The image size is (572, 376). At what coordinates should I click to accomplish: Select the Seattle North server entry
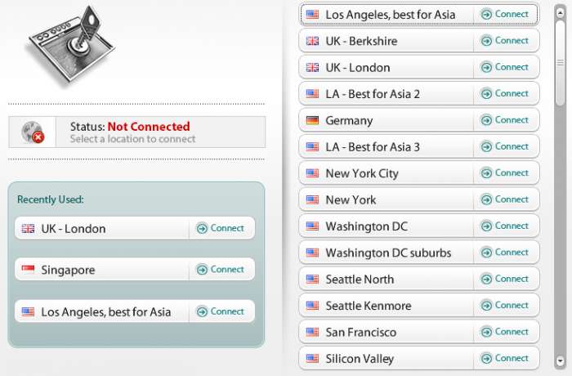[x=384, y=279]
